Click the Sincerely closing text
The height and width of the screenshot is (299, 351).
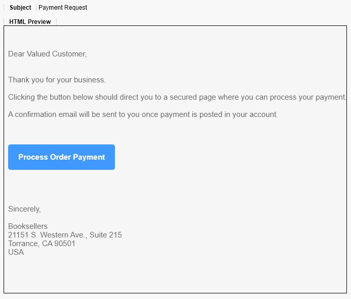pos(24,209)
